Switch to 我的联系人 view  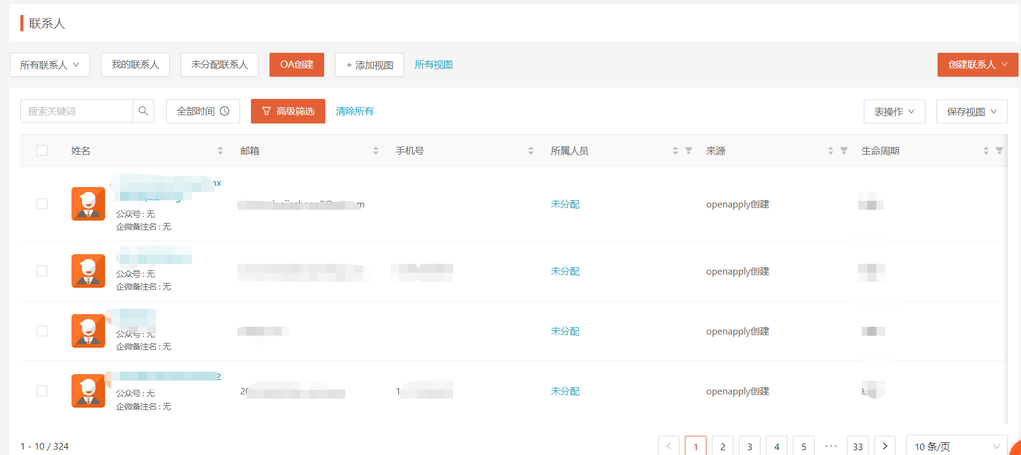(135, 65)
